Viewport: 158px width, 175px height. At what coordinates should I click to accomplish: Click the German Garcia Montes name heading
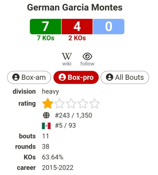[75, 7]
